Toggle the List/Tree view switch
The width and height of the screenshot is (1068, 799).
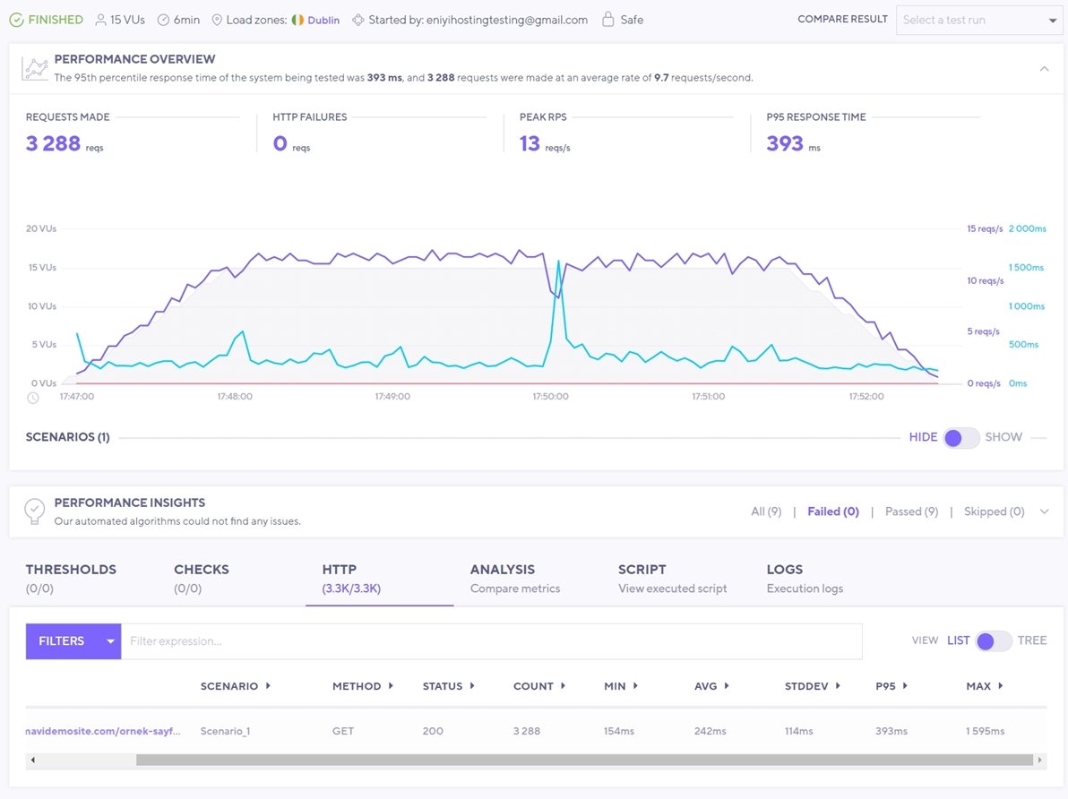993,641
